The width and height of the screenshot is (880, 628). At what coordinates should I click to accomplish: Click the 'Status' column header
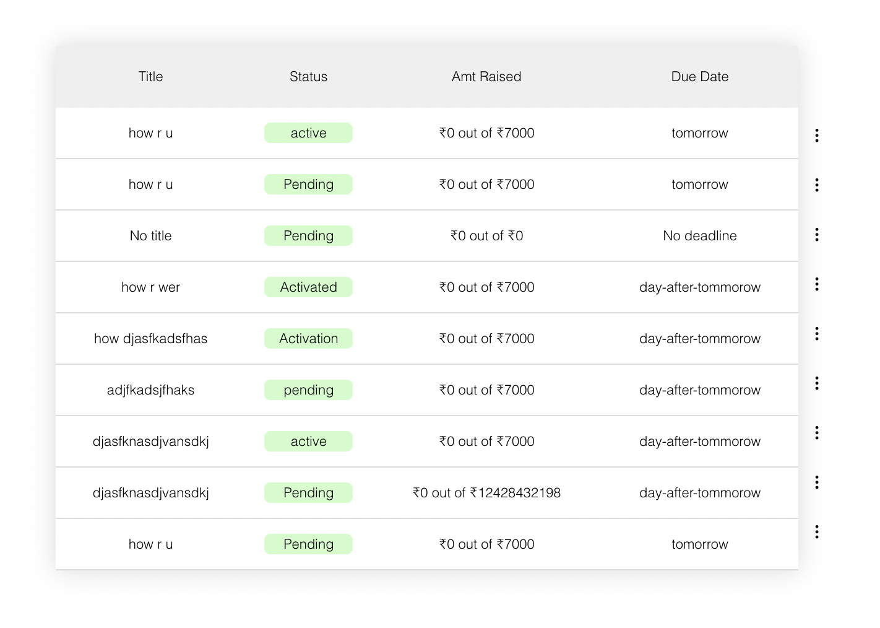308,77
